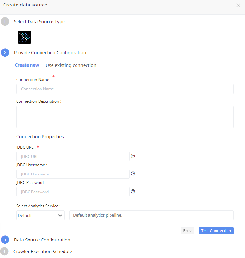Jump to step 3 circle indicator
The image size is (245, 258).
5,240
